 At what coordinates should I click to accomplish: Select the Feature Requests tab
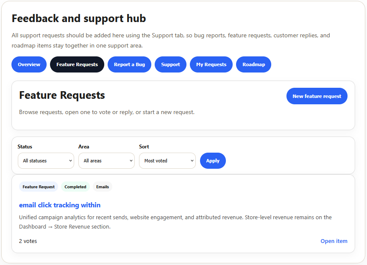(x=77, y=64)
